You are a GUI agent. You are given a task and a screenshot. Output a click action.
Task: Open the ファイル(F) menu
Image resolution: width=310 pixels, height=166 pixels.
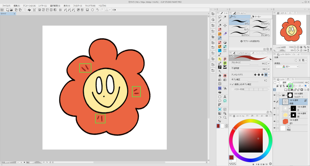click(x=6, y=6)
